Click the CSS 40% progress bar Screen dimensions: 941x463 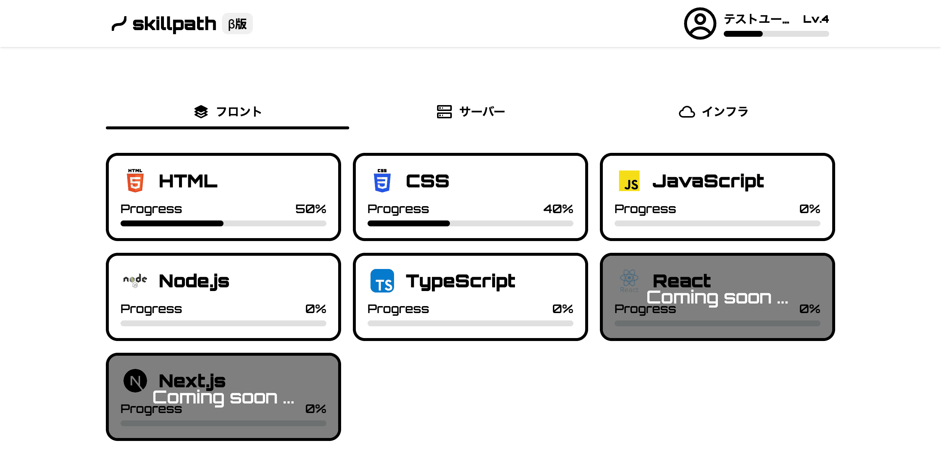click(470, 223)
